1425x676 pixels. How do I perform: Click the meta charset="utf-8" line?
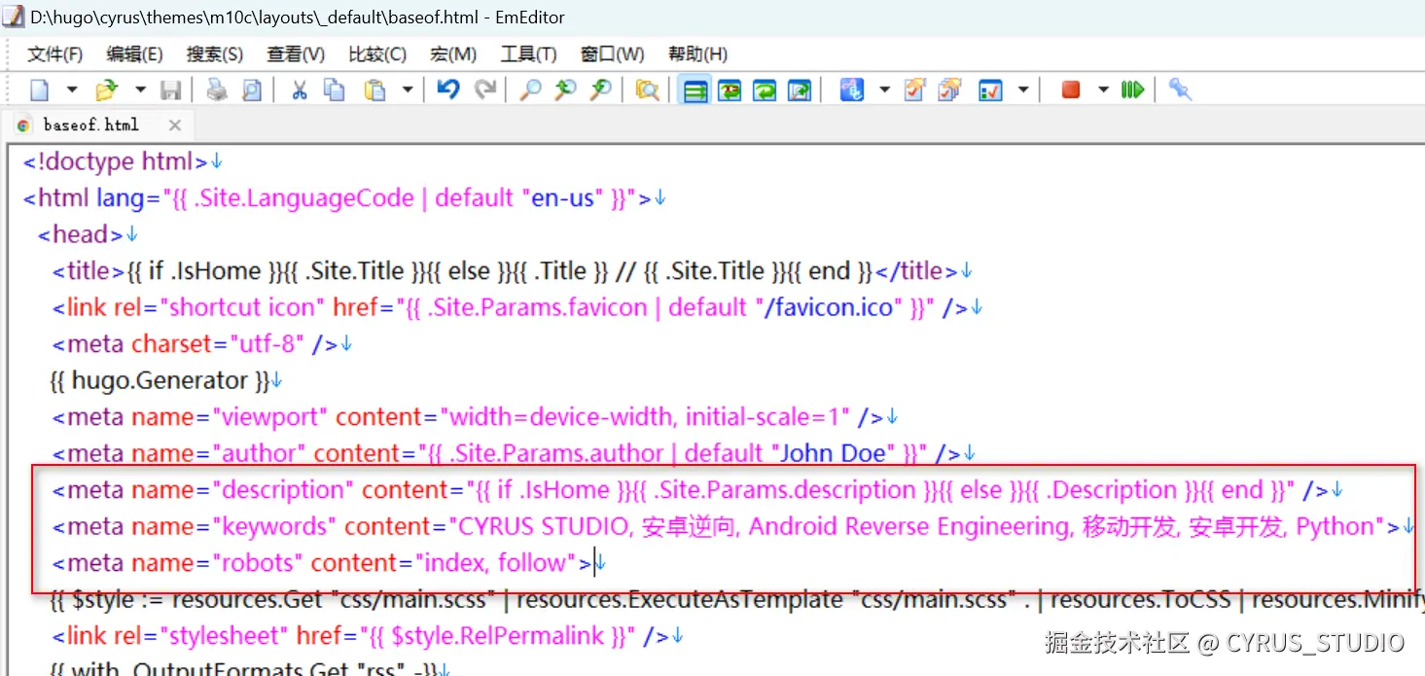click(202, 343)
